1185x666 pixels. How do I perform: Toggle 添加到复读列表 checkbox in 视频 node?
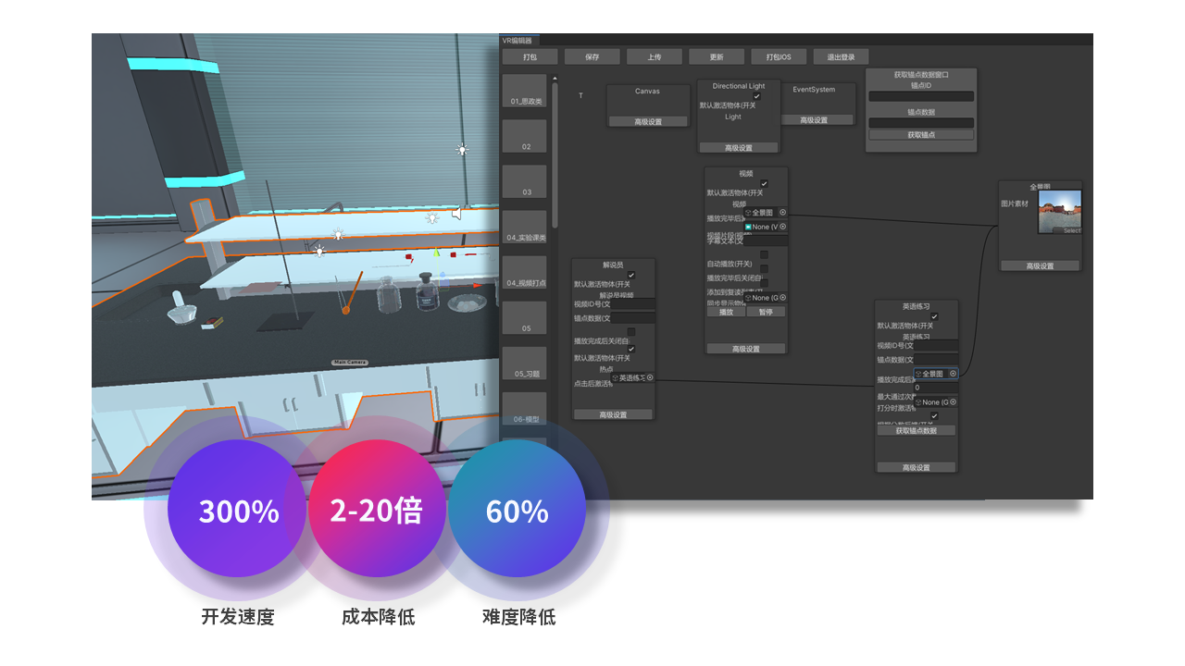click(764, 283)
